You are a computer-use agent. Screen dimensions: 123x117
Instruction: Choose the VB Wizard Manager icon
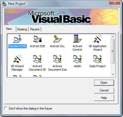pos(17,59)
